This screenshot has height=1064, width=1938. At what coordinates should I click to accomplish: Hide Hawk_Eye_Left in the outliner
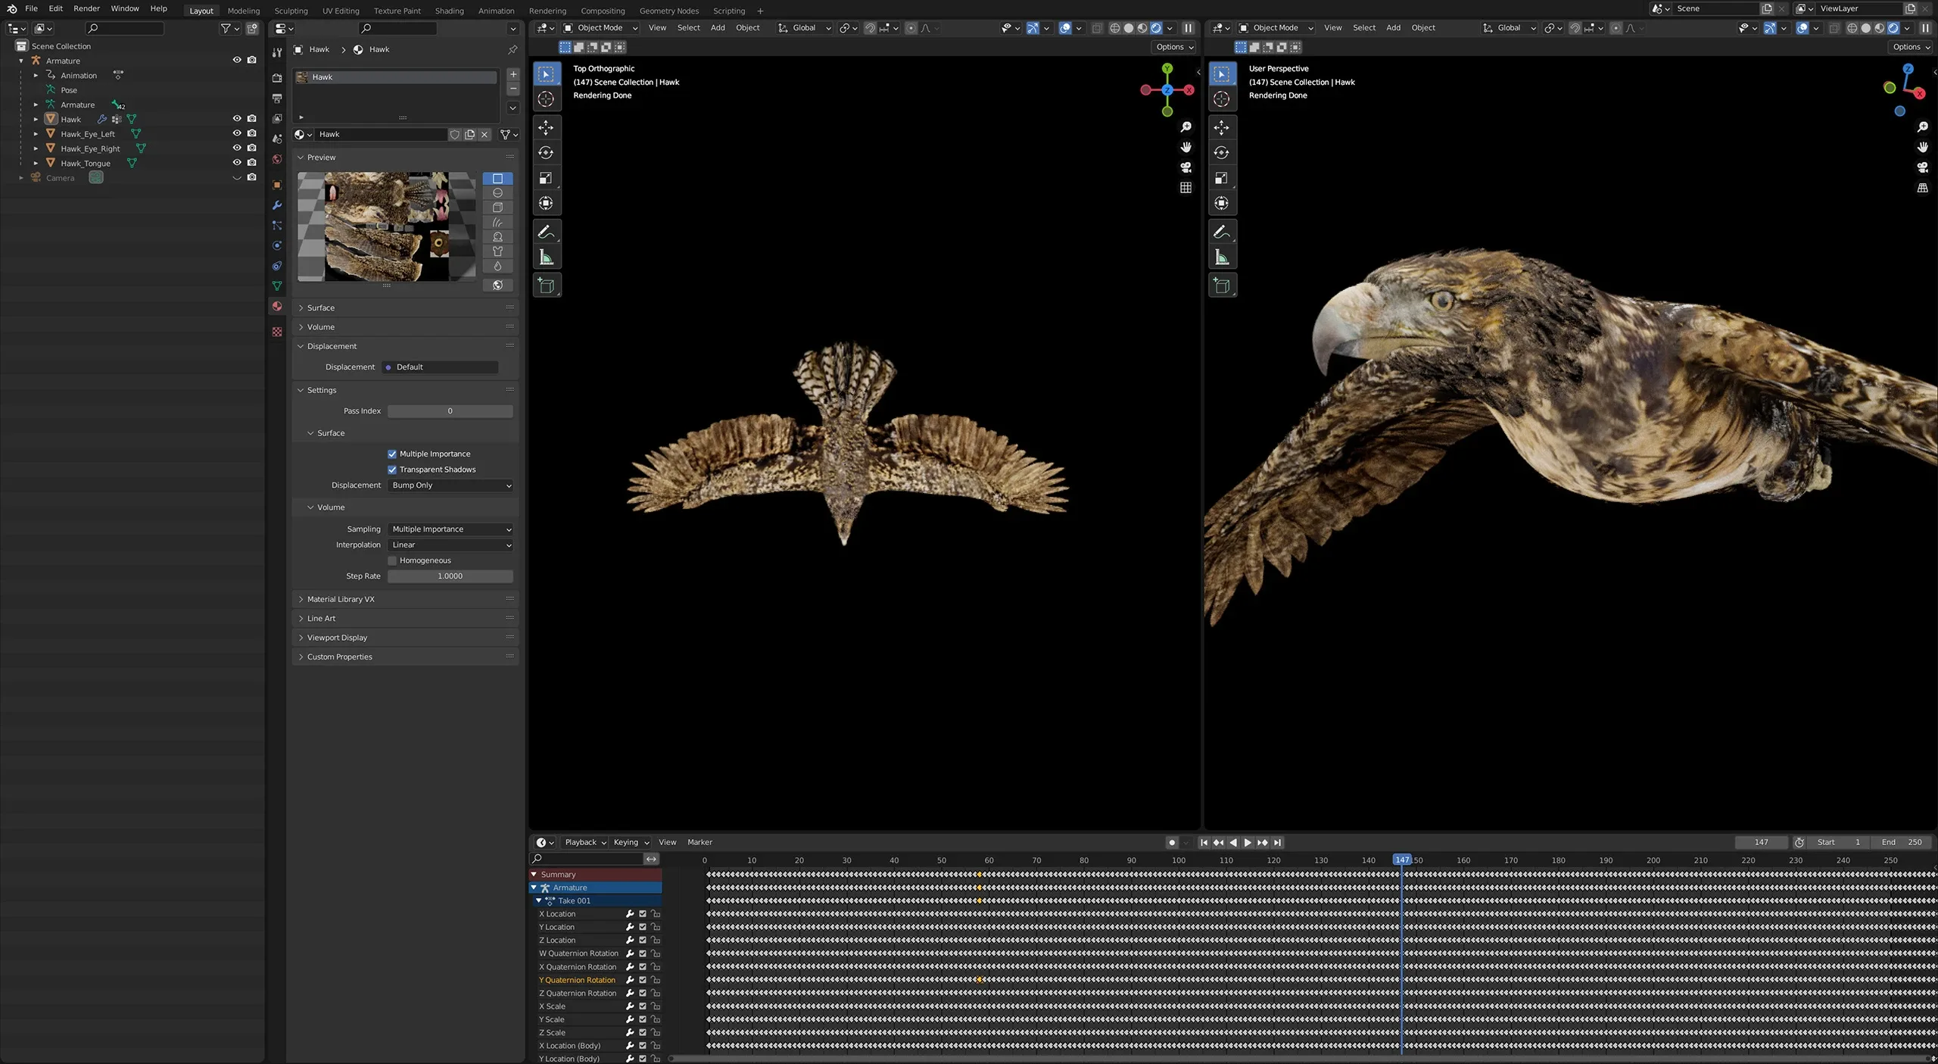pyautogui.click(x=237, y=134)
